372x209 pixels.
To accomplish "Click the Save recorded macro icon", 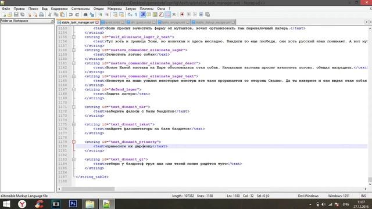I will click(208, 15).
